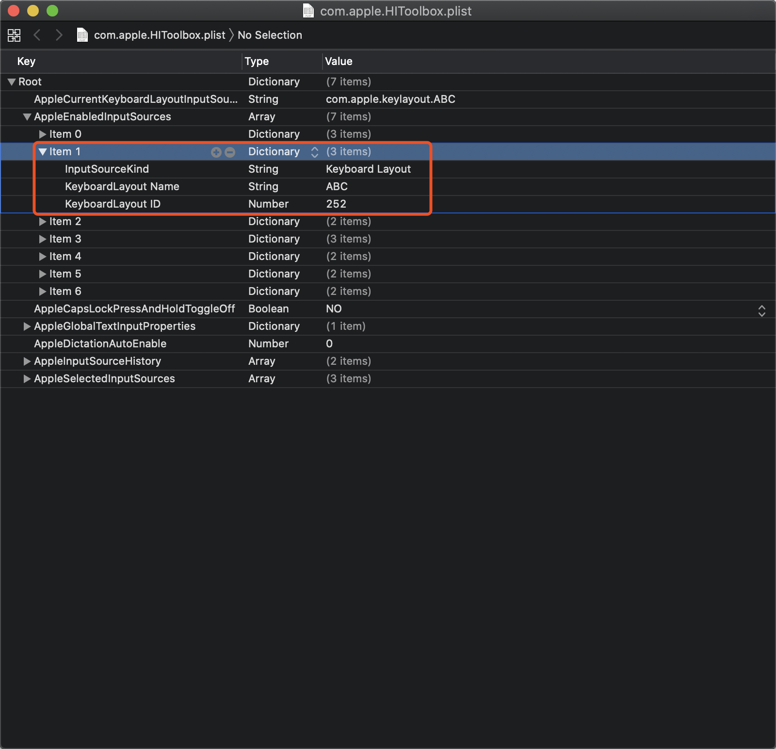Viewport: 776px width, 749px height.
Task: Click Boolean type cell
Action: click(268, 309)
